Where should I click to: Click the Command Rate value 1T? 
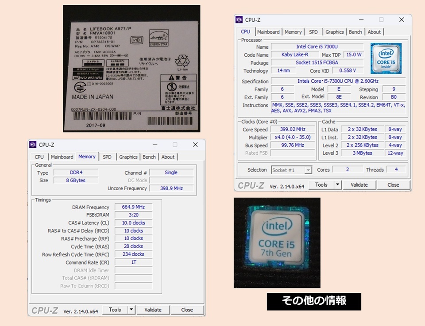(133, 262)
